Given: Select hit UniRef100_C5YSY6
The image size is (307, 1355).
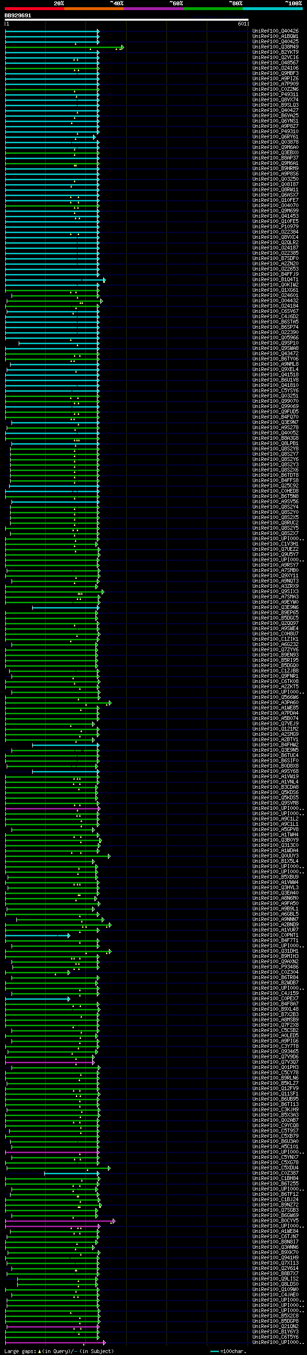Looking at the screenshot, I should tap(275, 390).
